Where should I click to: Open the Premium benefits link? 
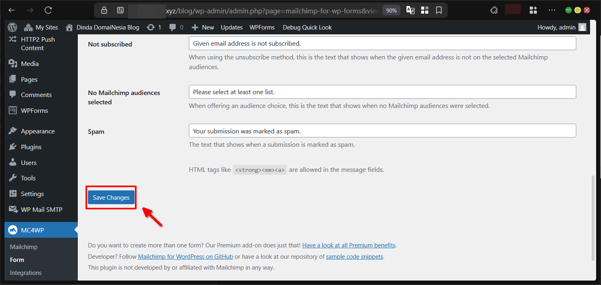click(349, 245)
